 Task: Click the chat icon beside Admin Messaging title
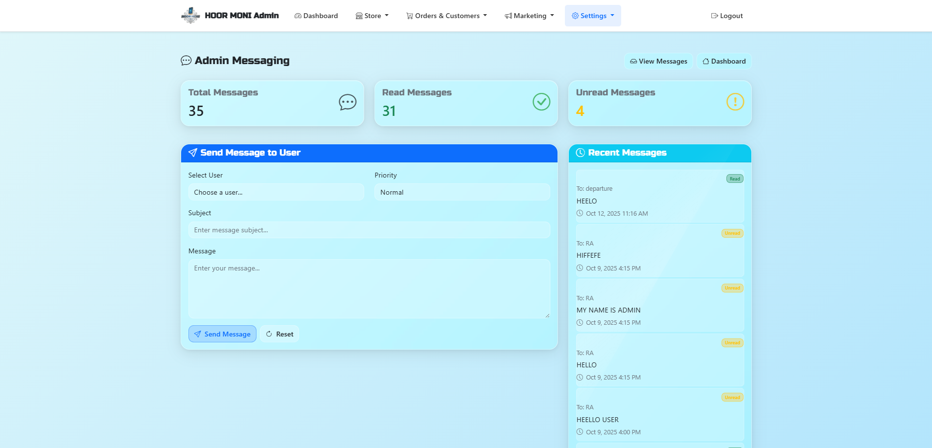(186, 61)
